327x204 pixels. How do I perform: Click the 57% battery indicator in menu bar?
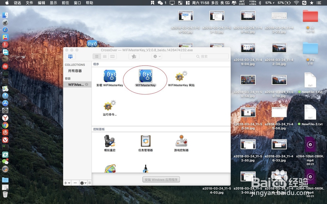click(284, 3)
